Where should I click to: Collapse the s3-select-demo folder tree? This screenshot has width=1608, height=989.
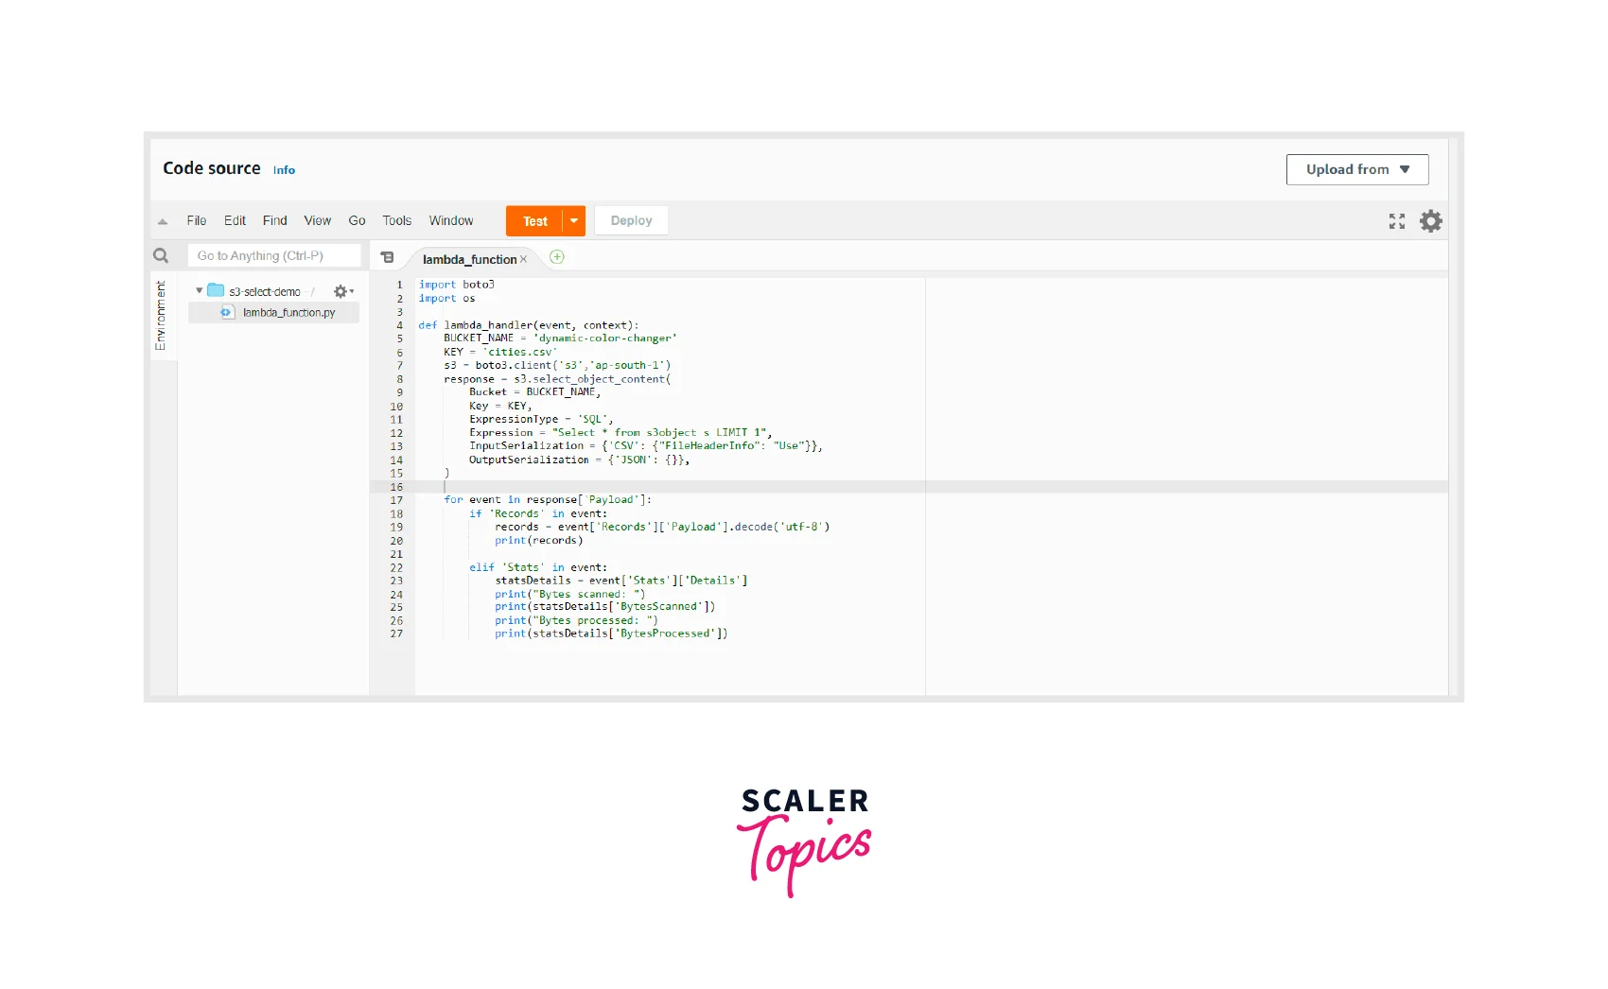pos(199,291)
